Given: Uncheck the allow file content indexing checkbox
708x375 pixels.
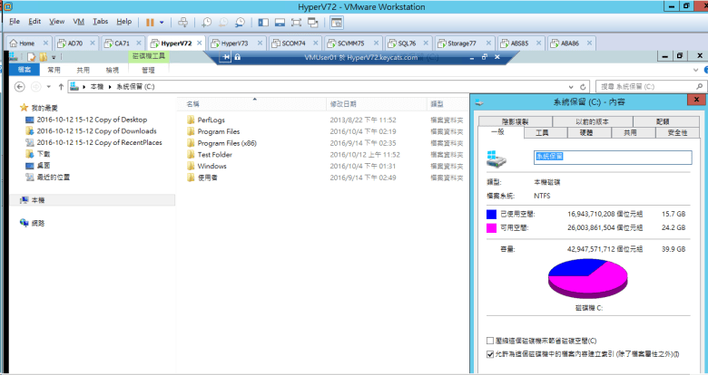Looking at the screenshot, I should [x=491, y=352].
